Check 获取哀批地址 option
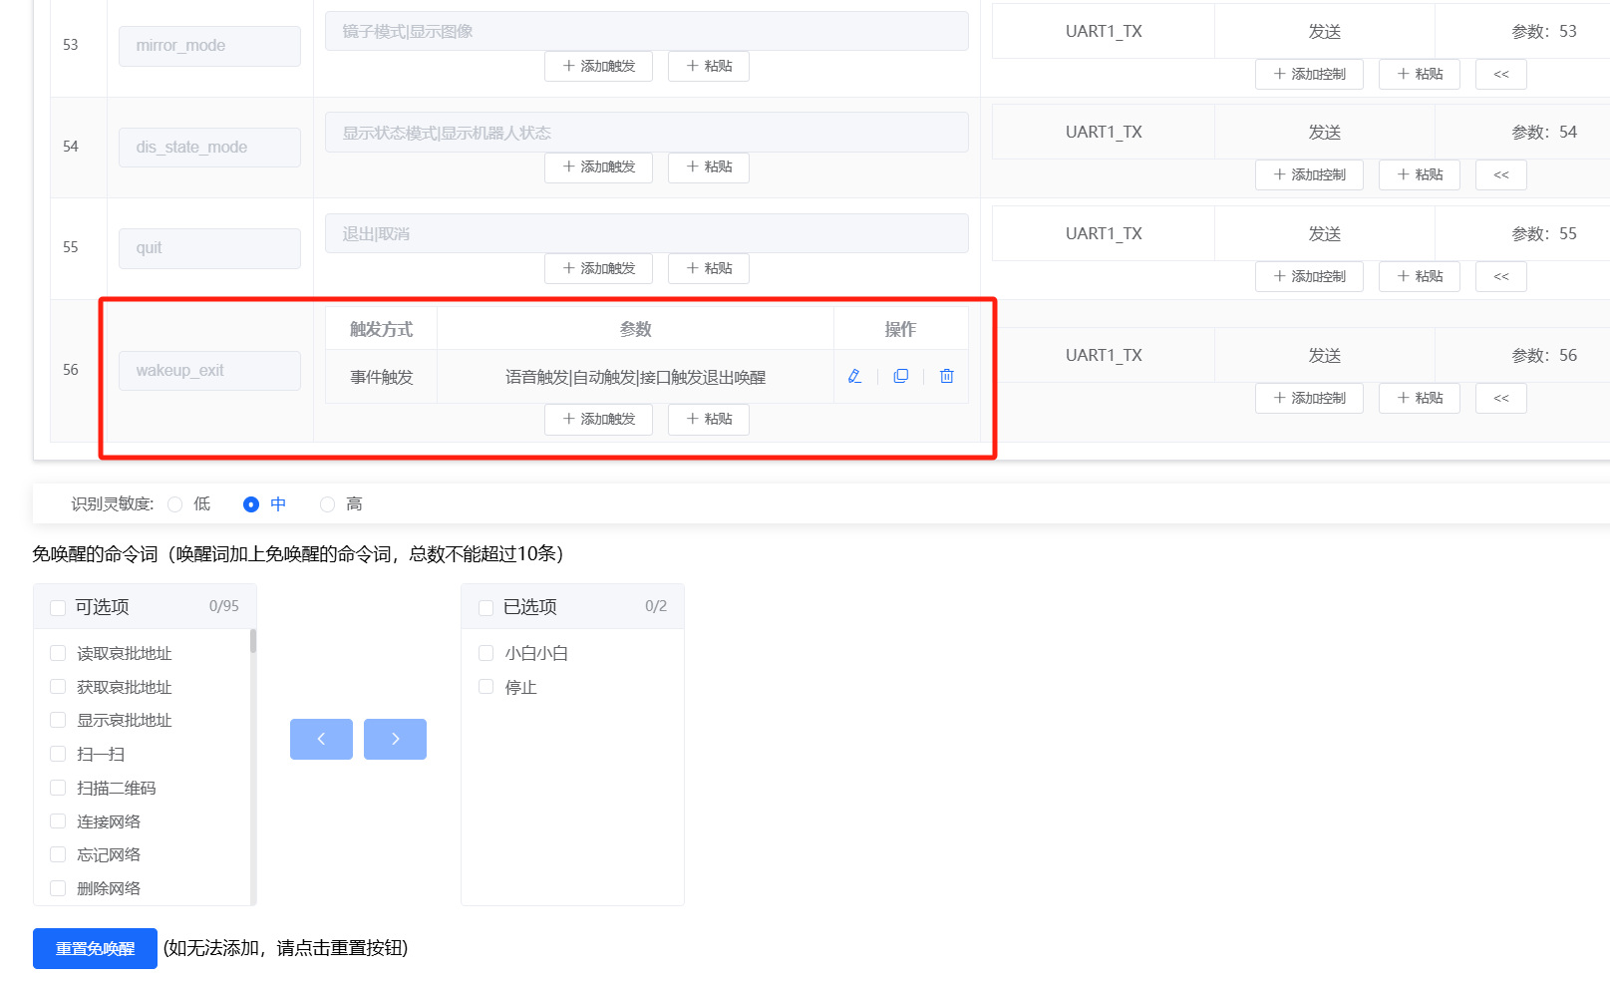Image resolution: width=1610 pixels, height=982 pixels. [x=58, y=687]
